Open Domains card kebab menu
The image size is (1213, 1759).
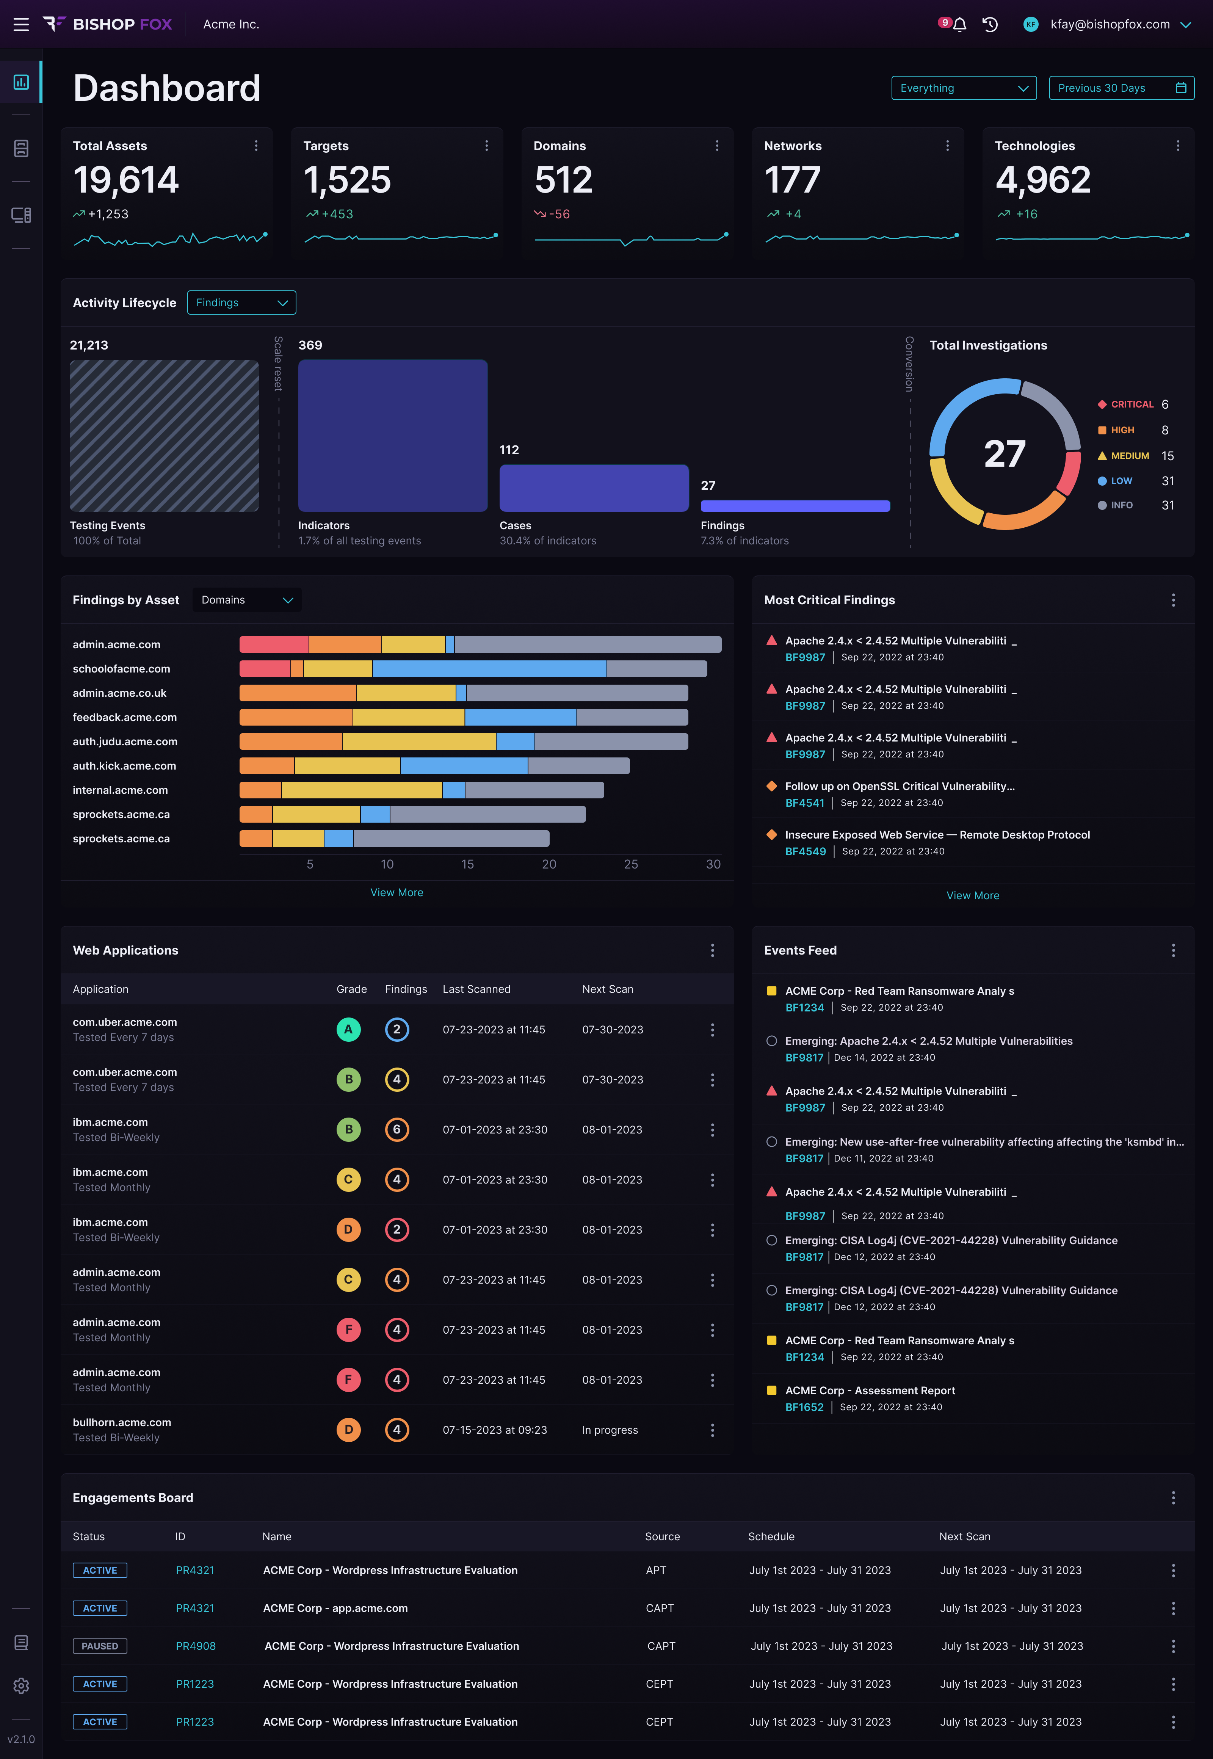point(717,145)
